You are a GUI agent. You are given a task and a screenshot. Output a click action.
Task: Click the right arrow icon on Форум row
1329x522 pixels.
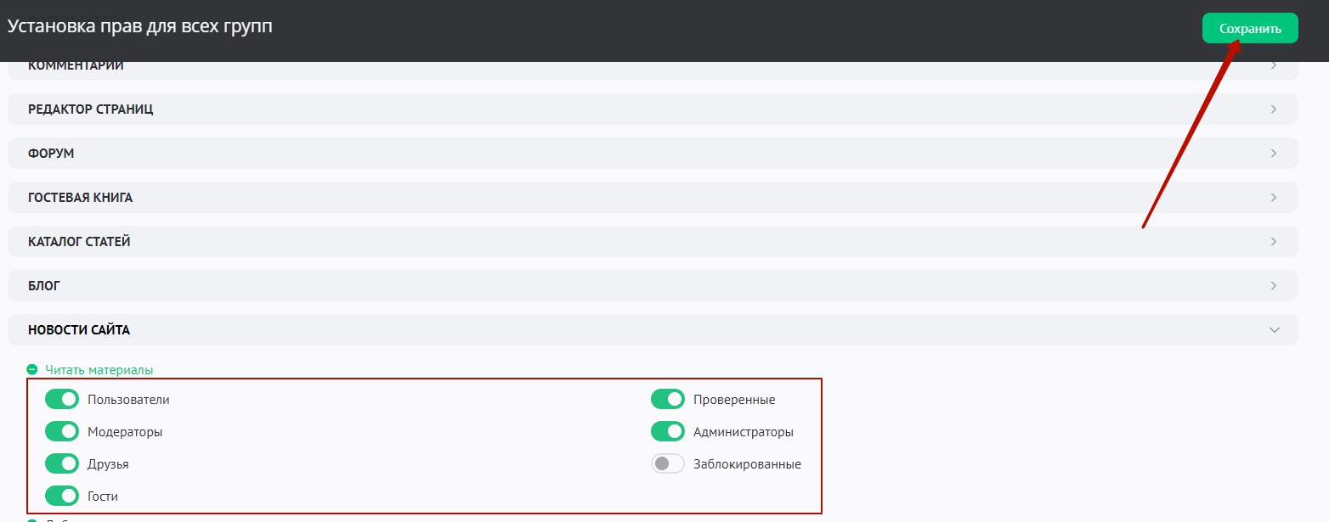pyautogui.click(x=1273, y=154)
